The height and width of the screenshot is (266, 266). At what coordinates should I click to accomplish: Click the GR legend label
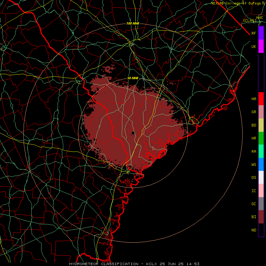(254, 112)
